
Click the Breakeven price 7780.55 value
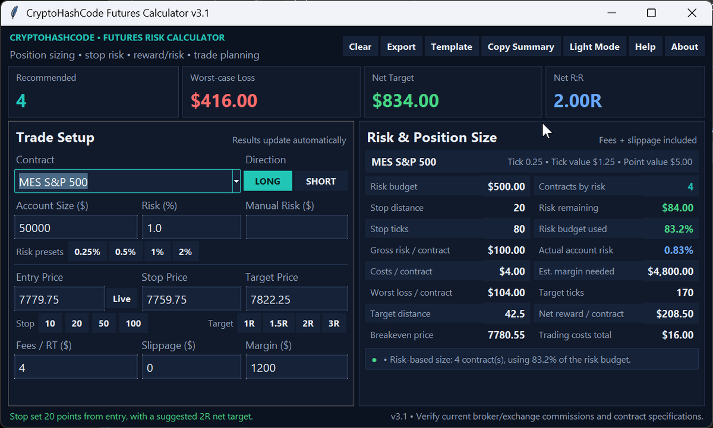[506, 335]
